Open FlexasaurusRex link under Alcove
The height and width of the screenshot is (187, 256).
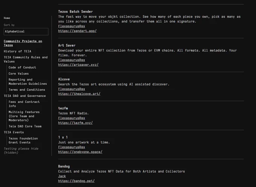coord(72,89)
